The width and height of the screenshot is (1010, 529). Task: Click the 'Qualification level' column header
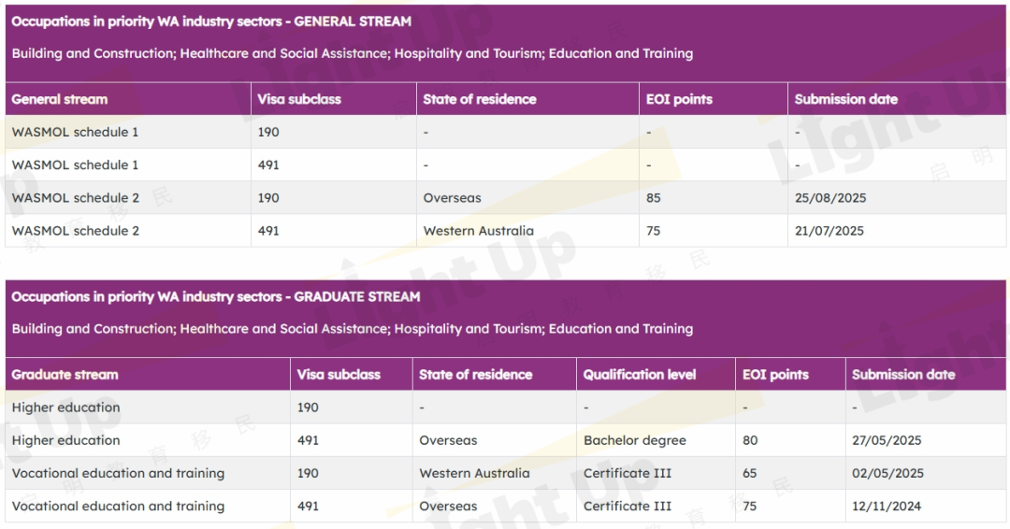pyautogui.click(x=640, y=374)
